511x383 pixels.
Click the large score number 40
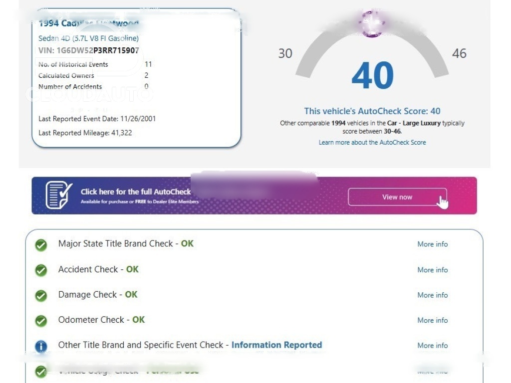pyautogui.click(x=372, y=76)
